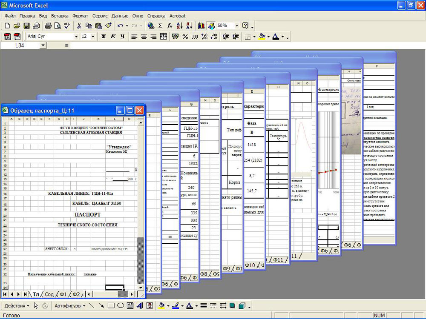This screenshot has width=426, height=319.
Task: Jump to last sheet tab
Action: click(25, 294)
